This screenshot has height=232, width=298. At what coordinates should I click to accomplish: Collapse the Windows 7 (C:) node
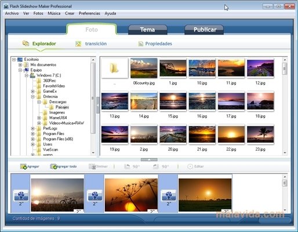coord(27,75)
